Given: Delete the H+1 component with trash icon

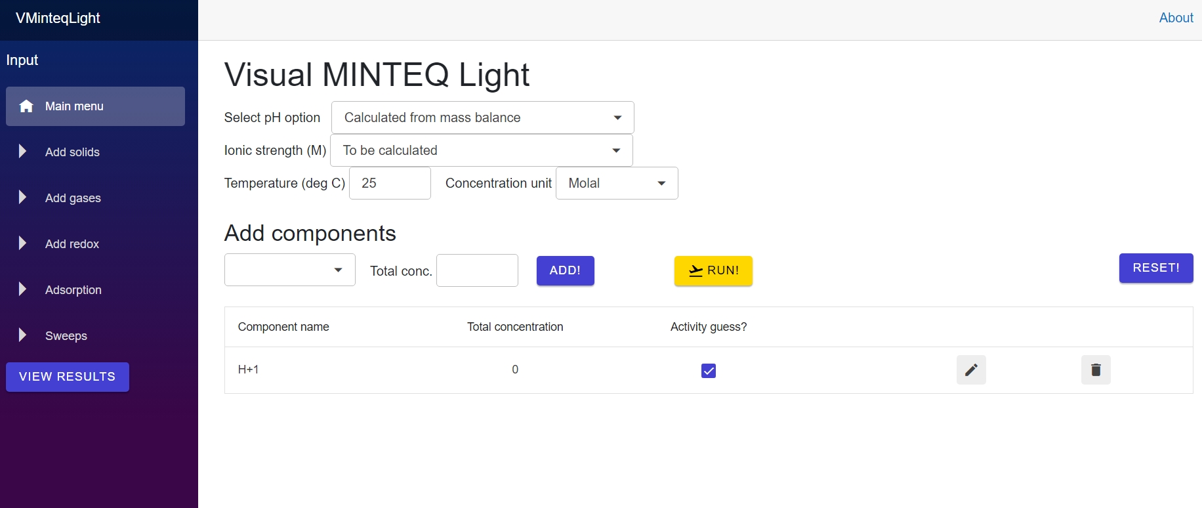Looking at the screenshot, I should pyautogui.click(x=1096, y=370).
